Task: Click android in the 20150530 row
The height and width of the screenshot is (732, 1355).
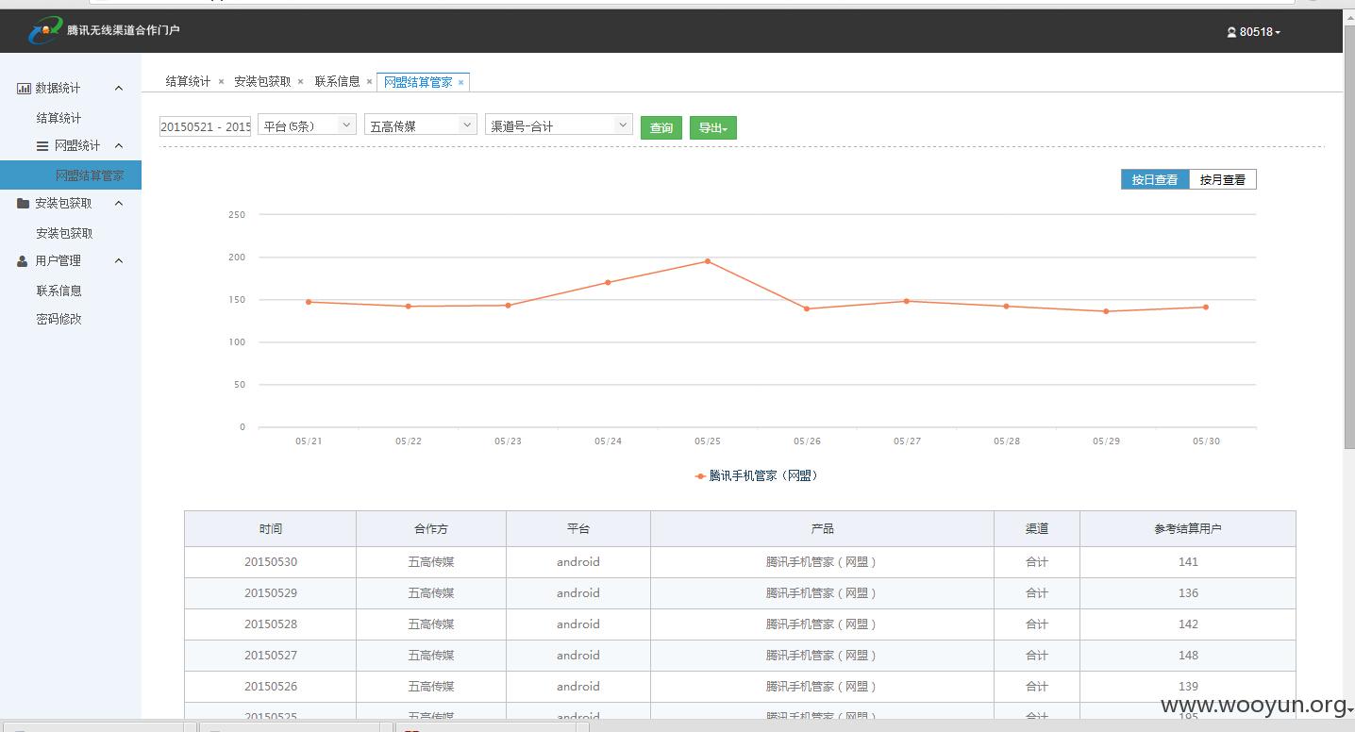Action: click(x=578, y=562)
